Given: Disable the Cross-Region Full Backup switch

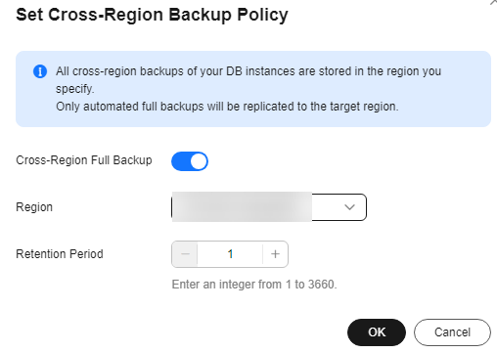Looking at the screenshot, I should click(x=190, y=161).
